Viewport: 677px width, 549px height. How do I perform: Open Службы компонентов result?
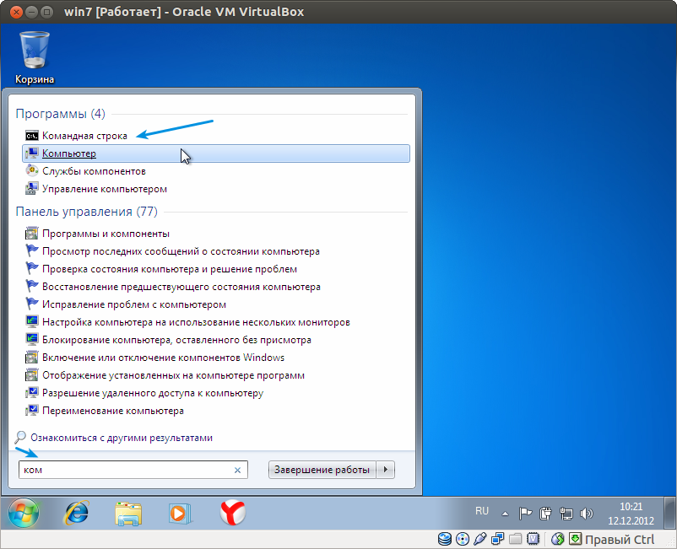[x=216, y=171]
